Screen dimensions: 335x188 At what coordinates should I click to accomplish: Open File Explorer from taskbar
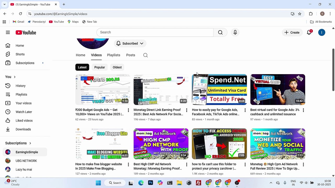179,183
